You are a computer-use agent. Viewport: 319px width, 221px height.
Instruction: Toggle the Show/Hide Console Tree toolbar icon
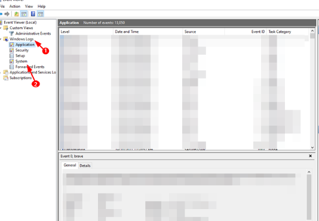(24, 14)
